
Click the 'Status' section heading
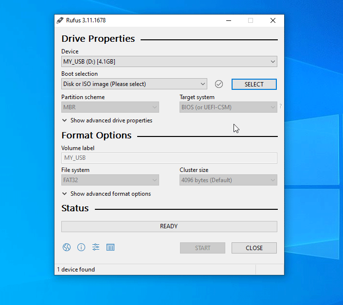coord(75,208)
